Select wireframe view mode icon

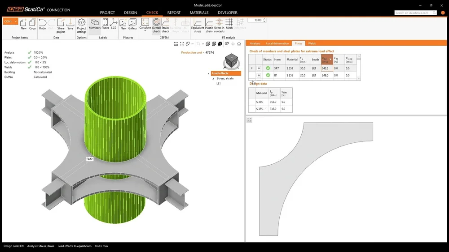tap(208, 44)
